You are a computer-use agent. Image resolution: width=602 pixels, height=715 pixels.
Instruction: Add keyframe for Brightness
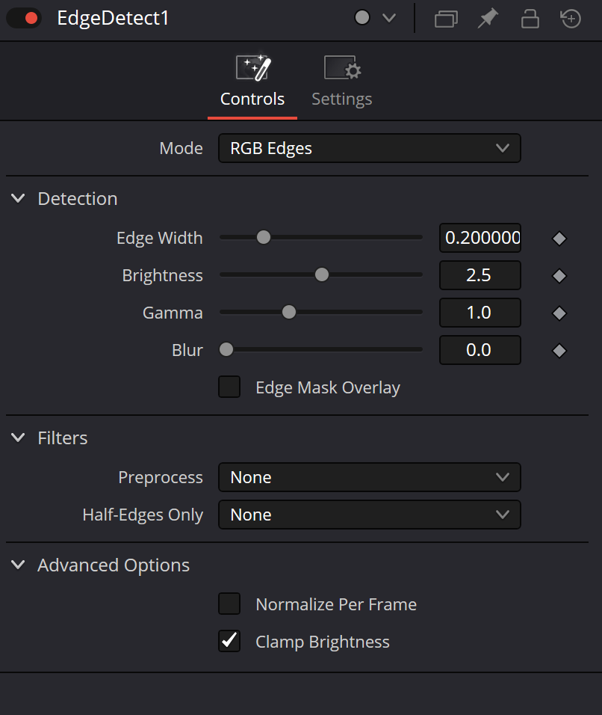[x=559, y=276]
